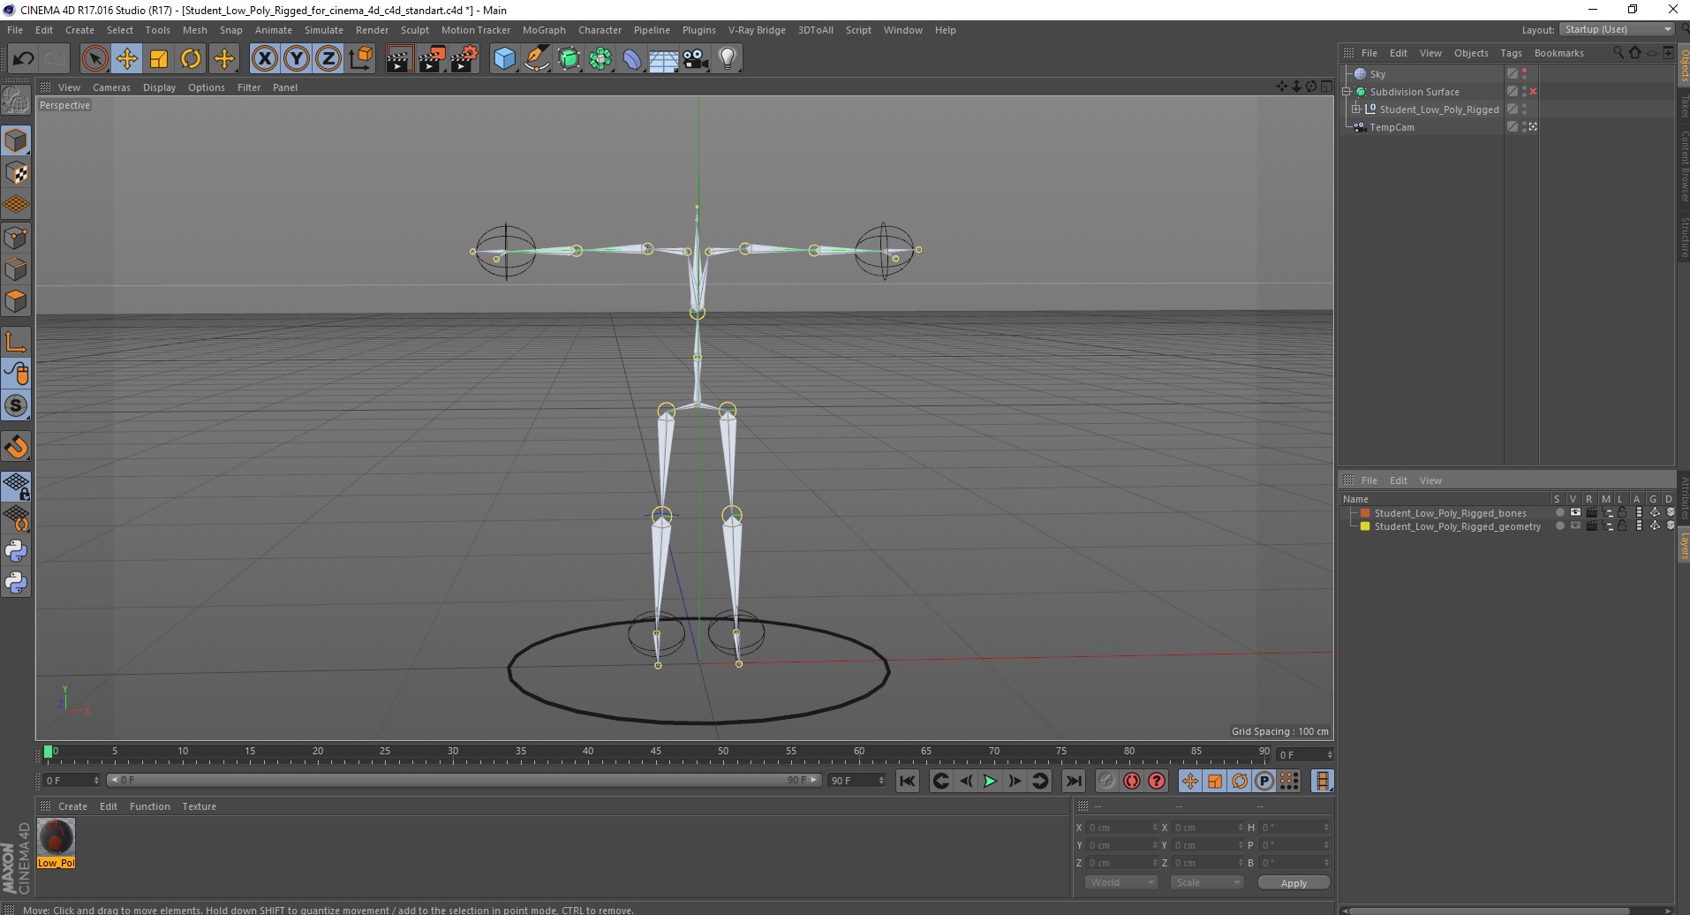Screen dimensions: 1690x915
Task: Open the vertical Layers tab on the right edge
Action: 1683,545
